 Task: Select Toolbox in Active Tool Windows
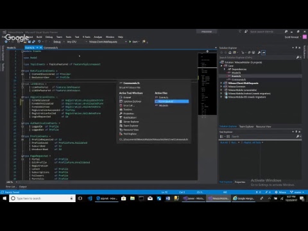point(128,110)
